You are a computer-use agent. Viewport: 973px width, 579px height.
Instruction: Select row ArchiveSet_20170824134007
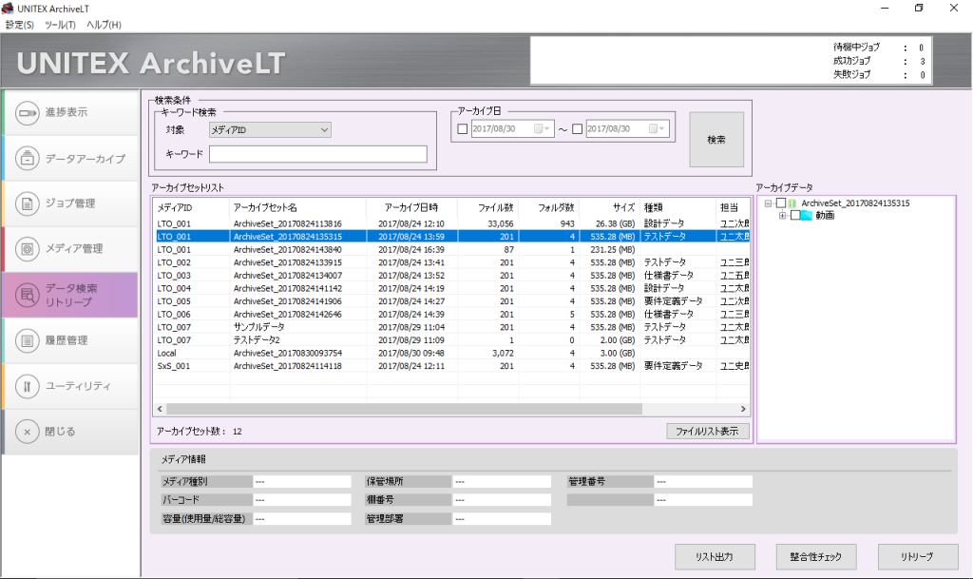[451, 276]
